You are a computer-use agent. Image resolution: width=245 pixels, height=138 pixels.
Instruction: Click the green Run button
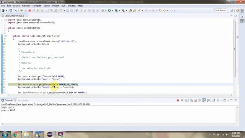[x=109, y=10]
